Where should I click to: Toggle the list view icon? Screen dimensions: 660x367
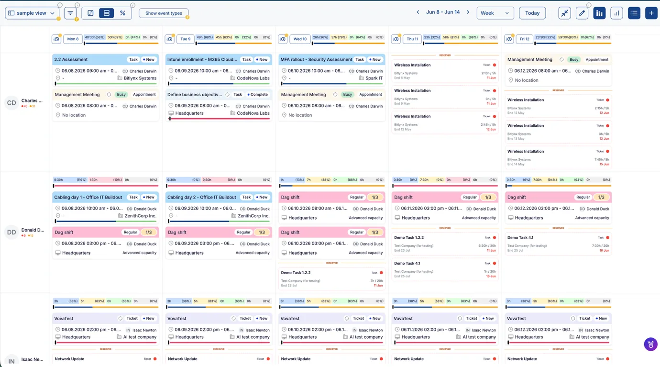[x=634, y=13]
